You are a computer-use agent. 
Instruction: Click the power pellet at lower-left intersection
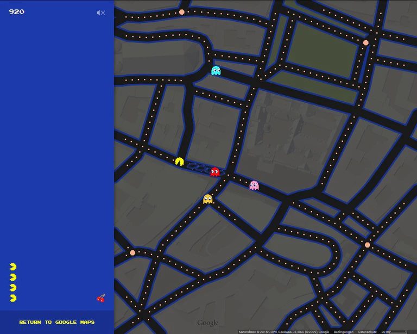pos(132,252)
